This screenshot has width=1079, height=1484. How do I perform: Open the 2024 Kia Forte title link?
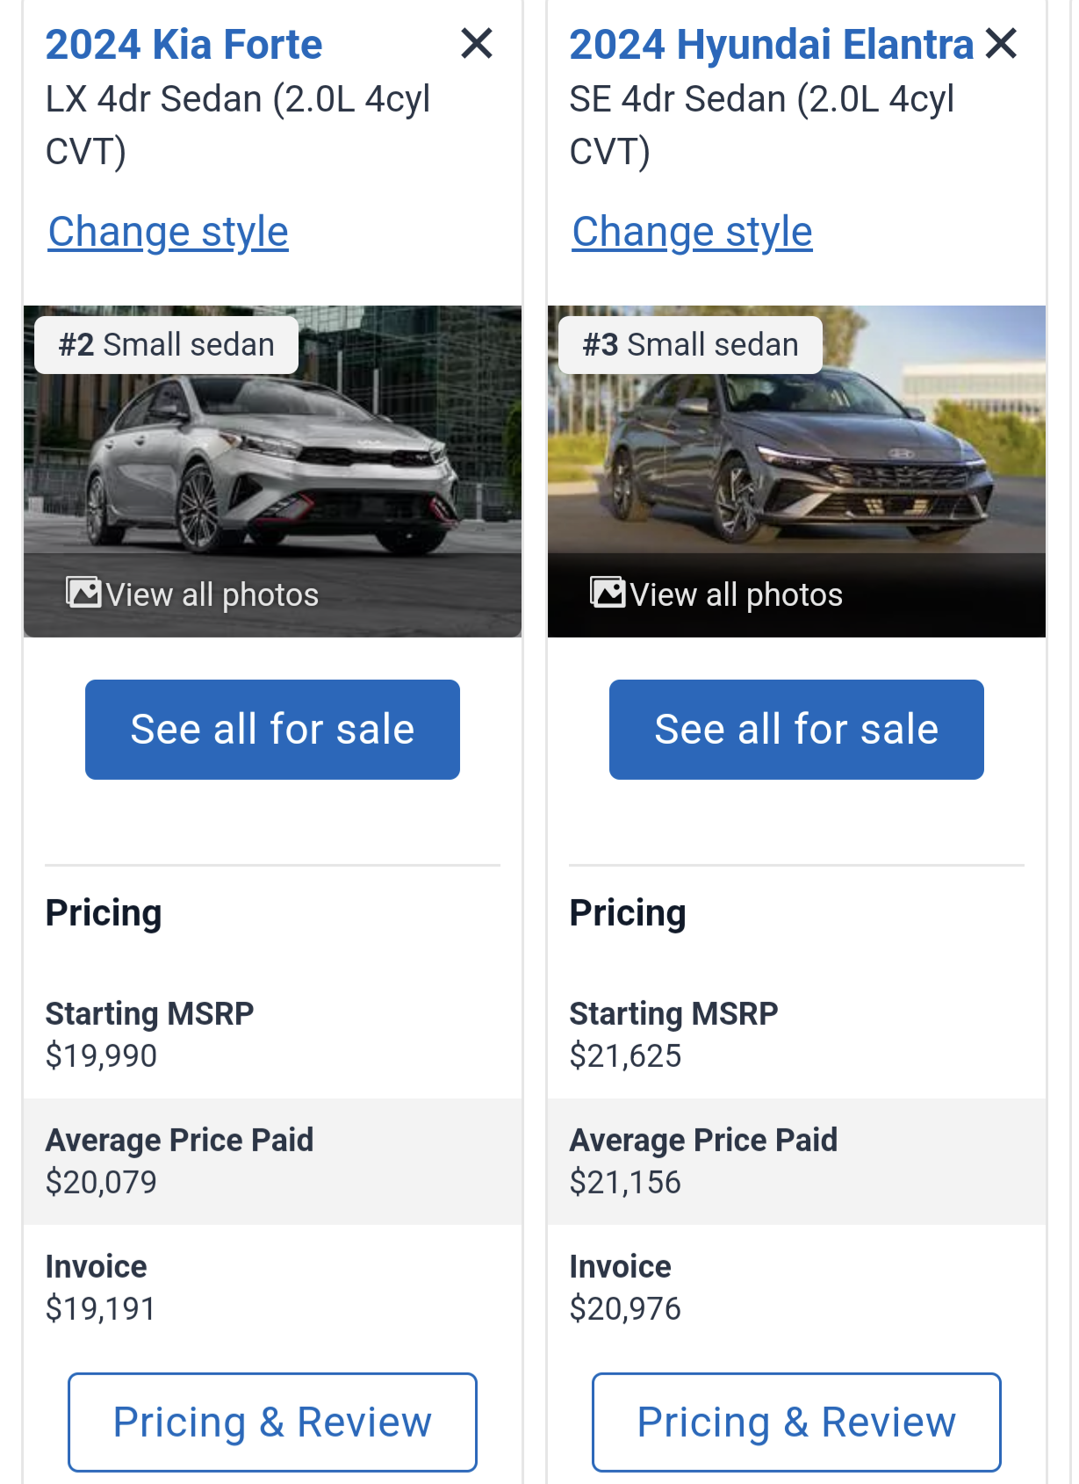(183, 45)
